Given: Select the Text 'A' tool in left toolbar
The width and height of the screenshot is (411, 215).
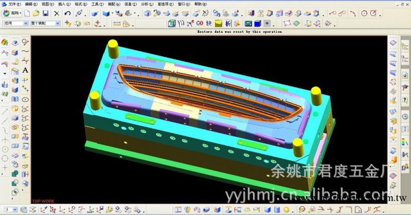Looking at the screenshot, I should pos(25,70).
